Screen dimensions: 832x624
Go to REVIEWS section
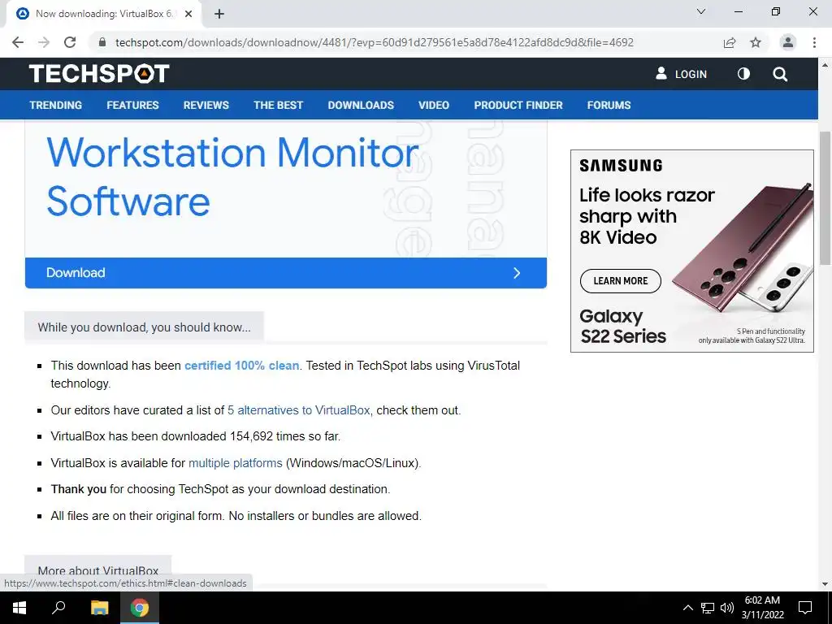(x=206, y=105)
